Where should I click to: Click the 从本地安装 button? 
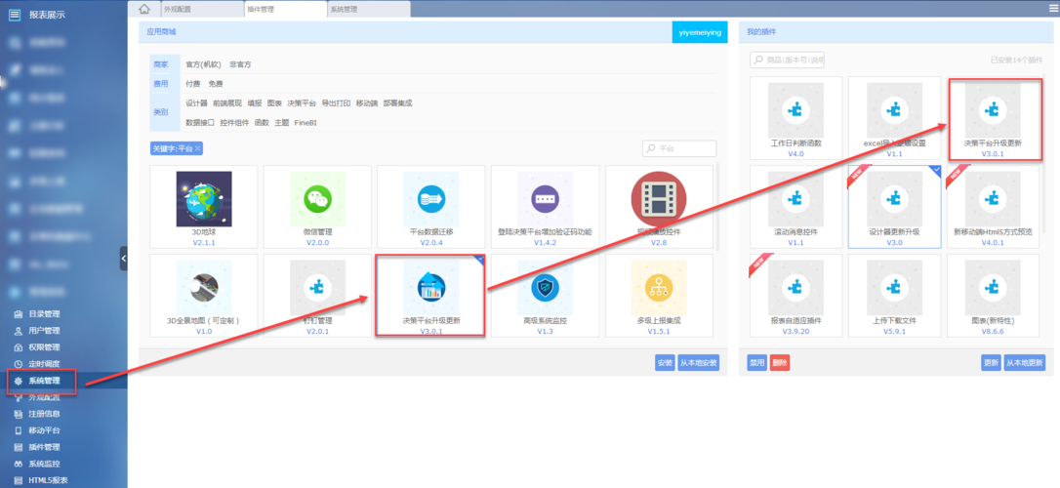coord(699,363)
